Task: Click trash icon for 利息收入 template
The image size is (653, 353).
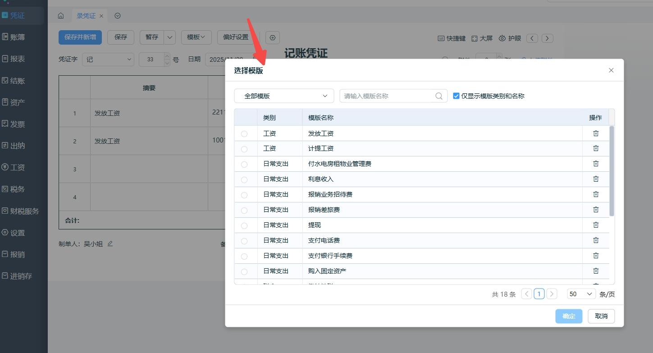Action: click(596, 179)
